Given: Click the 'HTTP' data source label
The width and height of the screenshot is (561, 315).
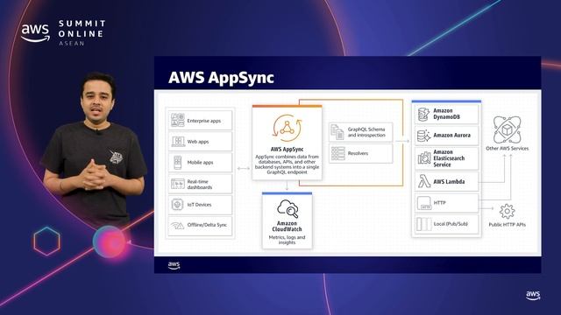Looking at the screenshot, I should pos(440,203).
